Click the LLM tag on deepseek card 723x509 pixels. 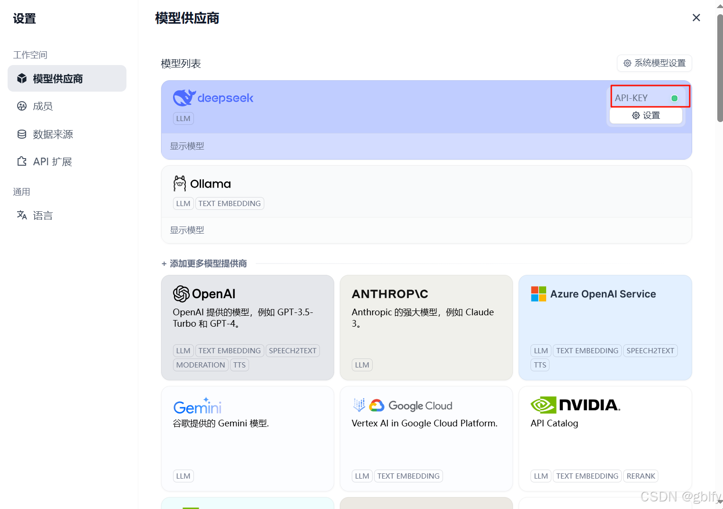point(183,119)
